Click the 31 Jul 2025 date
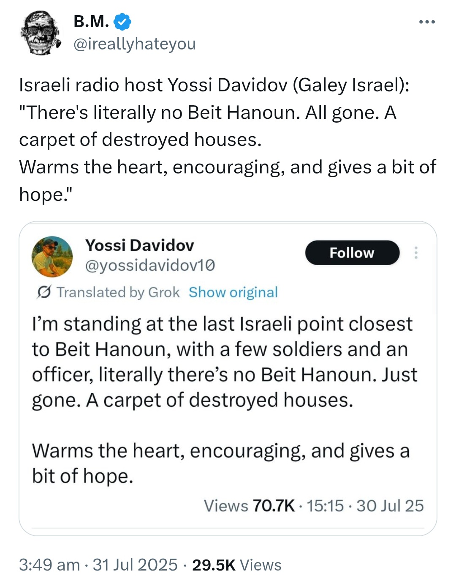The height and width of the screenshot is (579, 456). click(135, 565)
